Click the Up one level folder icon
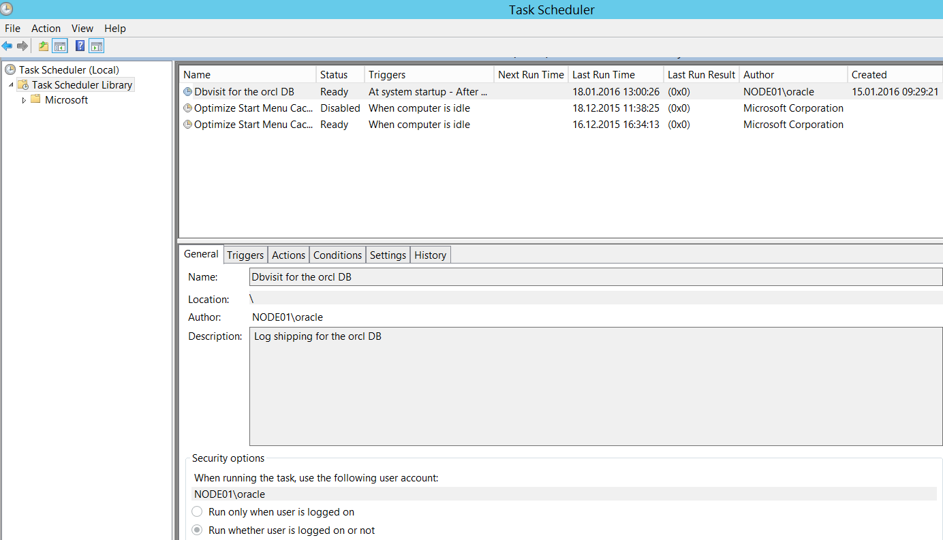This screenshot has height=540, width=943. 44,46
